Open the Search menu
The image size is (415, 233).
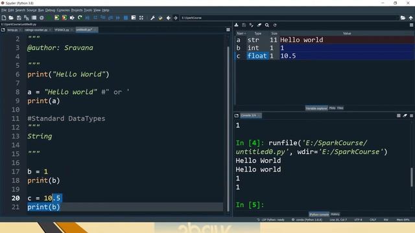[x=20, y=10]
